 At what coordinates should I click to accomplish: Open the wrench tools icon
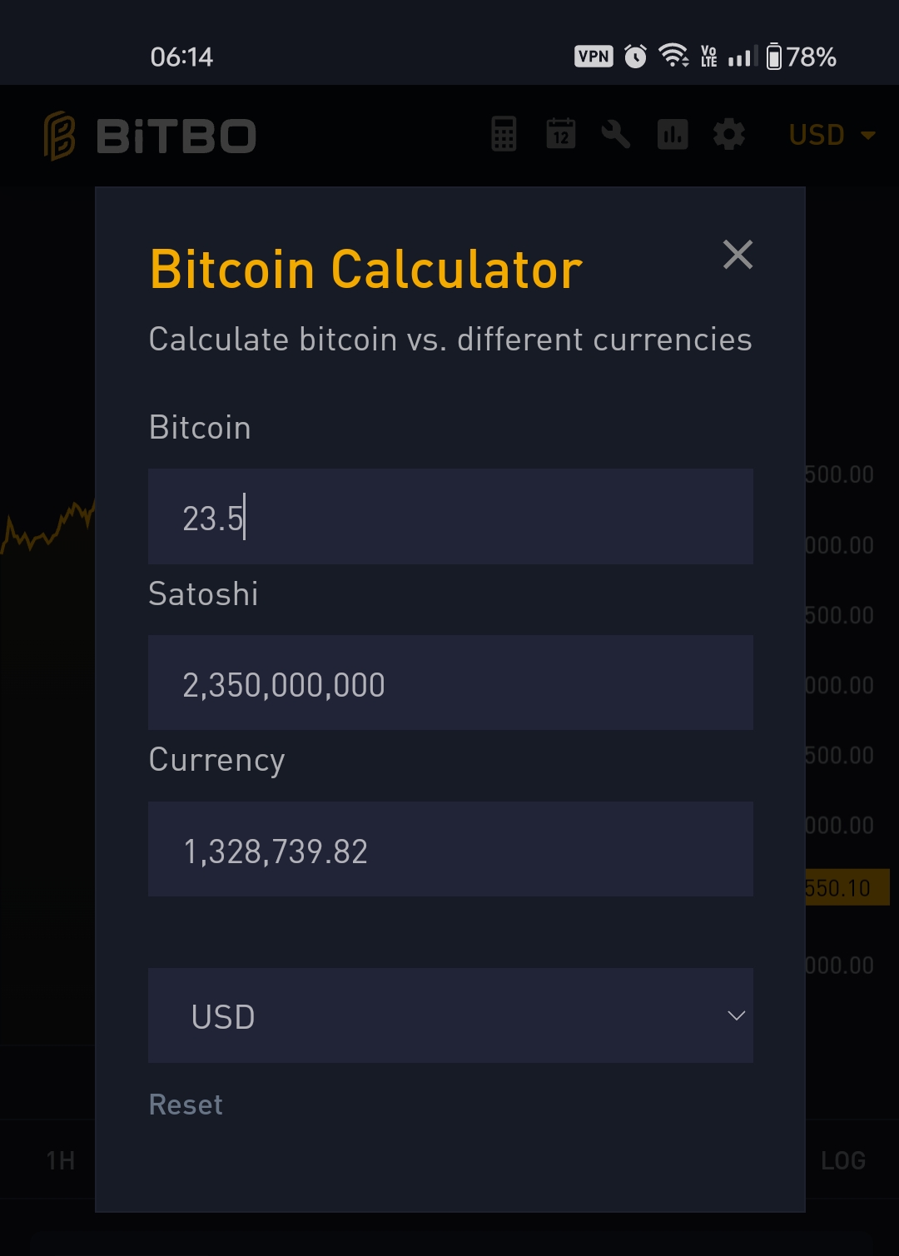pos(616,134)
